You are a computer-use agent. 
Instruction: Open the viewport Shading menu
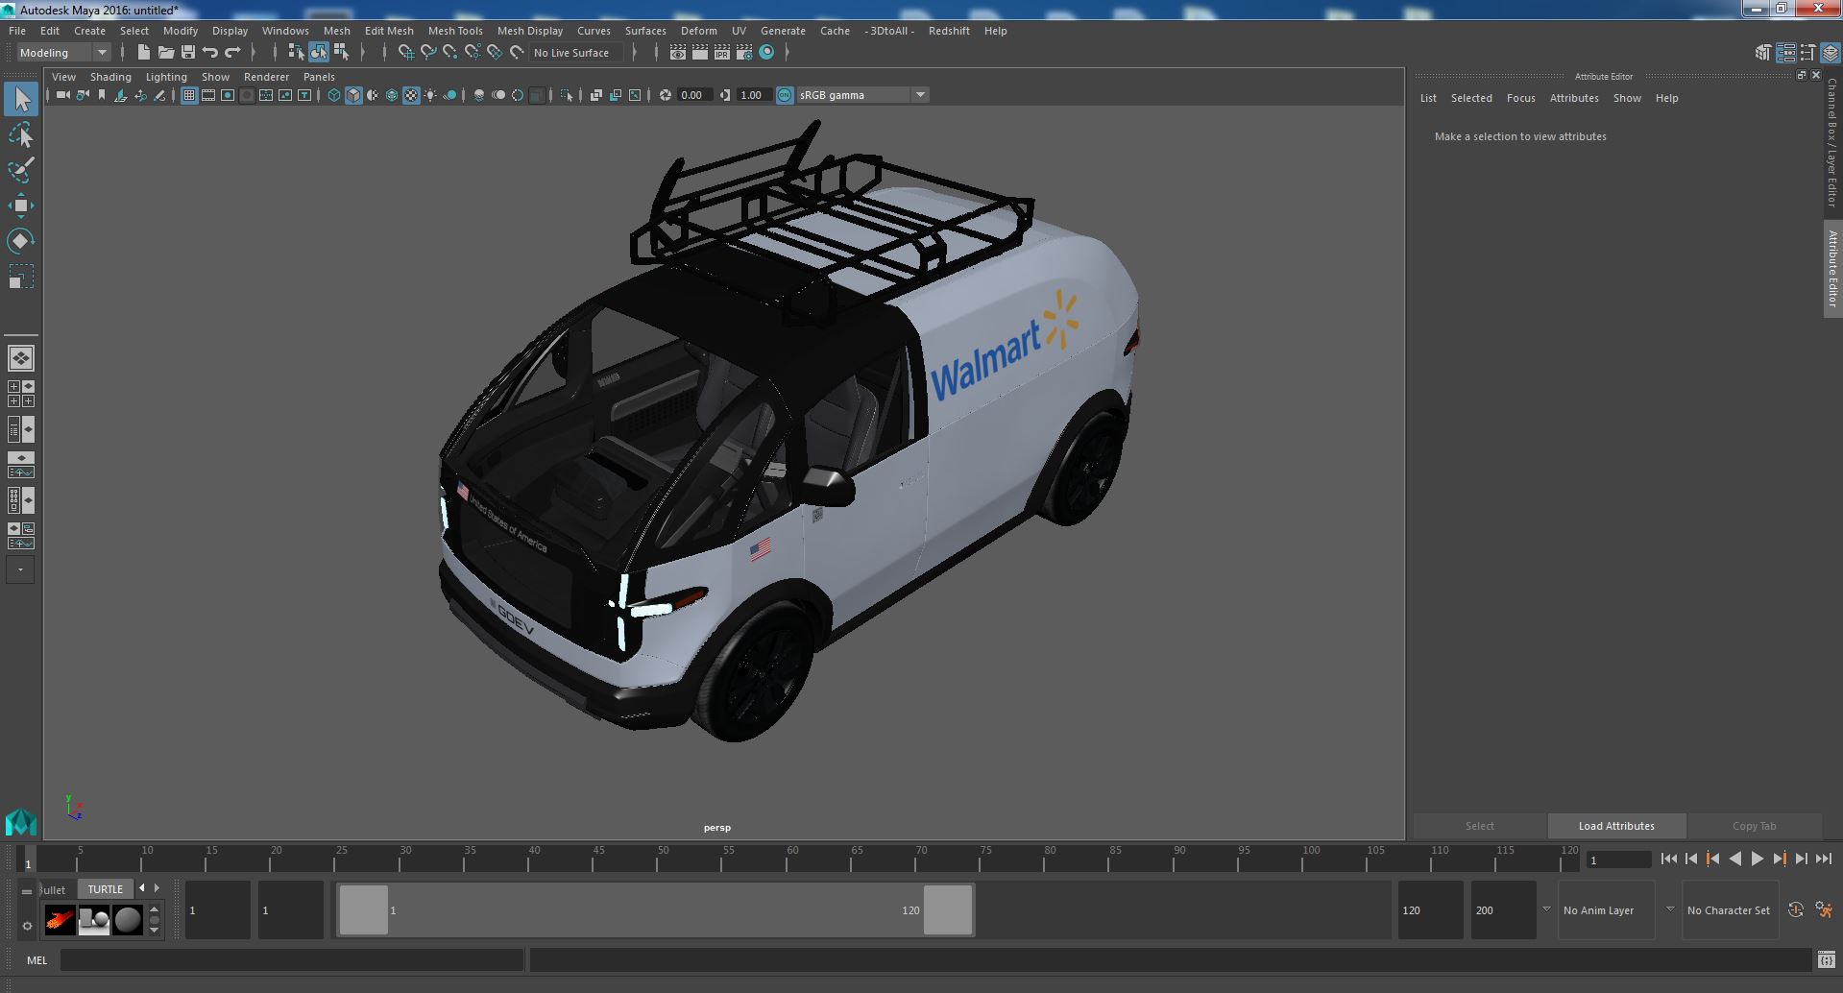tap(110, 77)
